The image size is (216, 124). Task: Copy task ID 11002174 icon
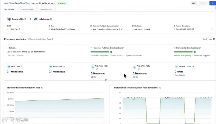click(20, 29)
